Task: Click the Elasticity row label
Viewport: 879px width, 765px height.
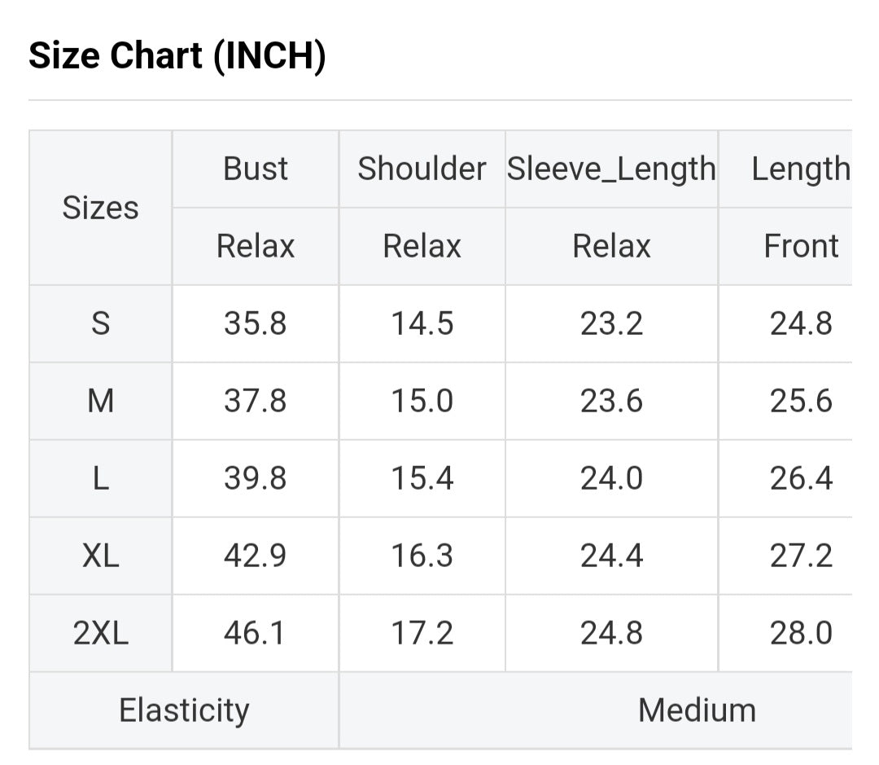Action: click(184, 710)
